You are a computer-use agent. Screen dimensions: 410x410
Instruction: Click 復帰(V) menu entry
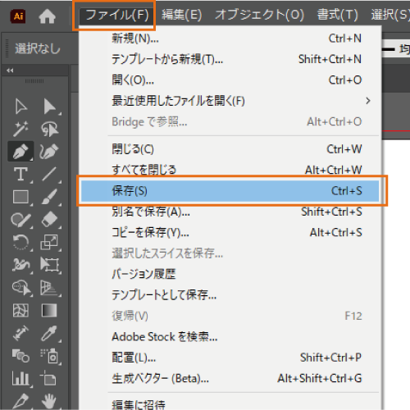(230, 316)
